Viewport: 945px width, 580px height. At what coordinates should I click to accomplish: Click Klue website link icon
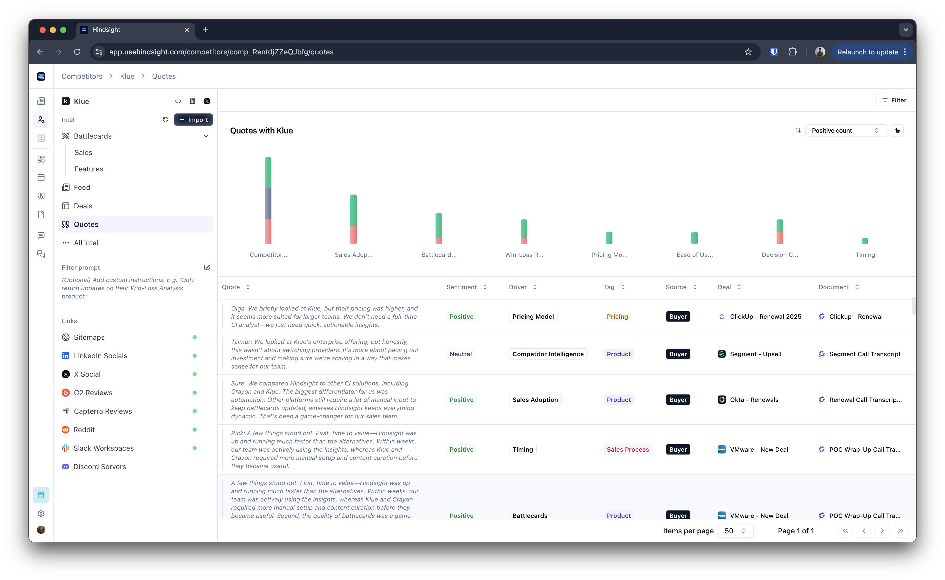click(x=178, y=101)
